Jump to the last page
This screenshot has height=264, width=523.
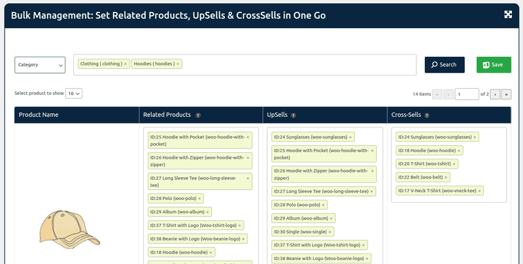coord(506,94)
